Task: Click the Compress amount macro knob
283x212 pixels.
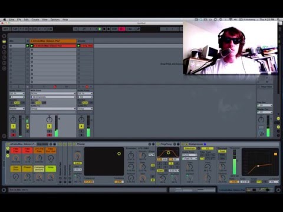Action: [x=39, y=176]
